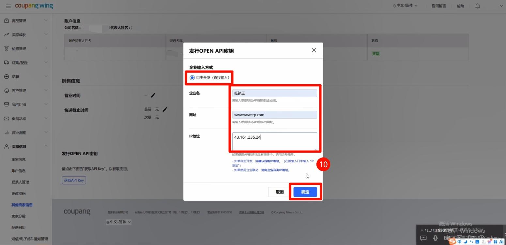Close the 发行OPEN API密钥 dialog

pos(314,50)
